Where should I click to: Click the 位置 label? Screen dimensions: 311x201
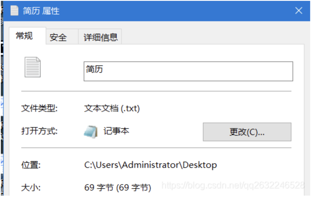31,165
